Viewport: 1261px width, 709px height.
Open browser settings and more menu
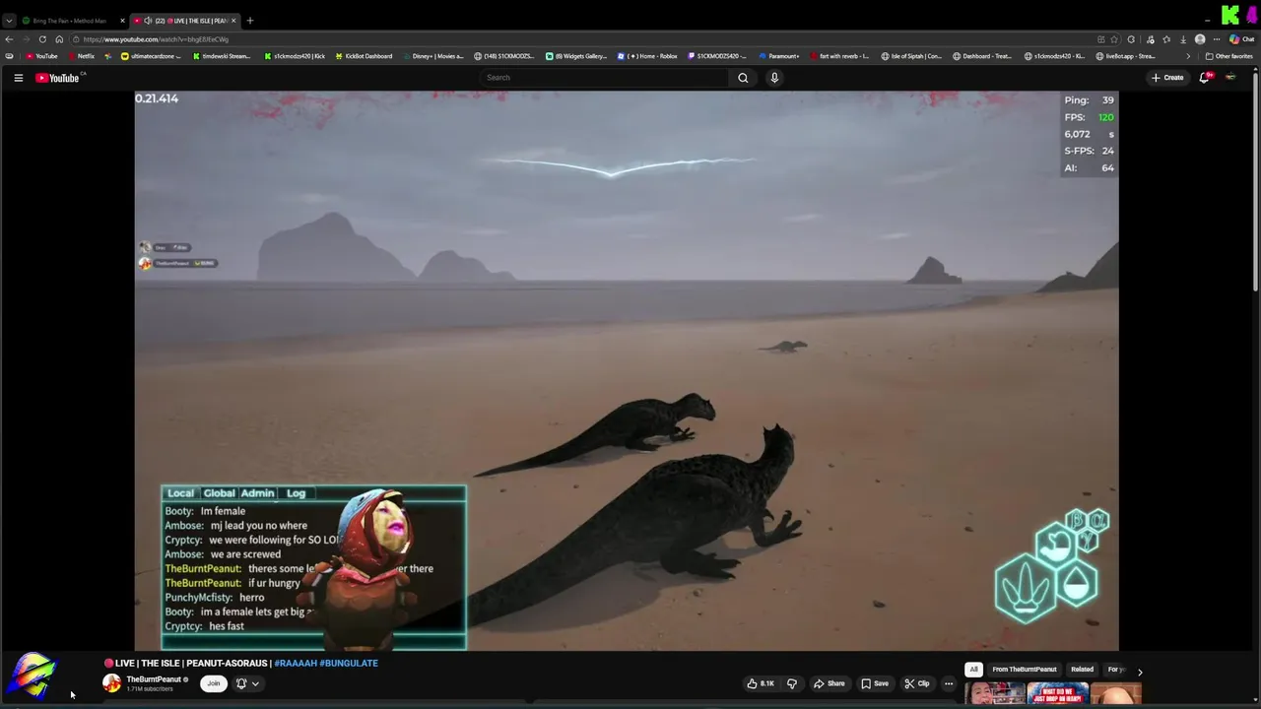tap(1218, 39)
